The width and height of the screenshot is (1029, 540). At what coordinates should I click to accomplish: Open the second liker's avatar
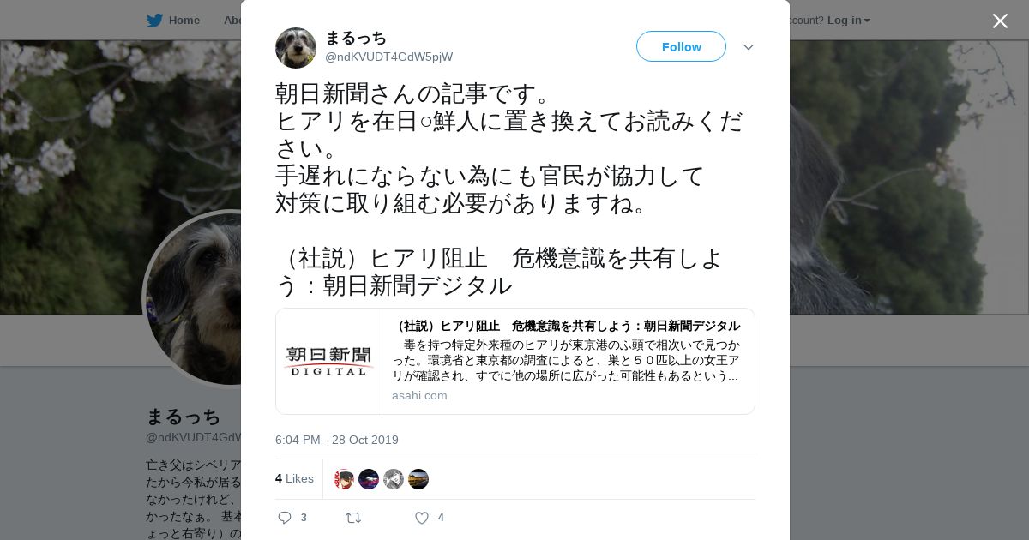pos(369,479)
